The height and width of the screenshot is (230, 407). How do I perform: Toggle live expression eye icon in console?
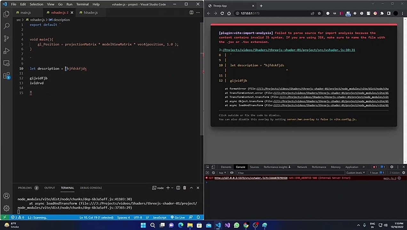232,173
